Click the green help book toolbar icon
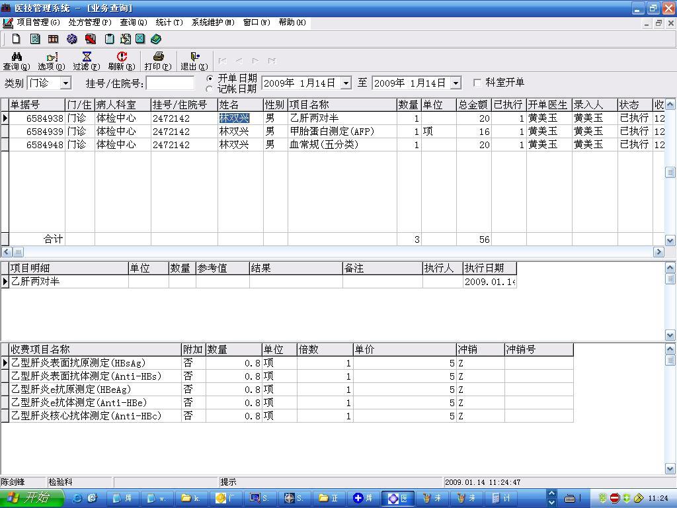Viewport: 677px width, 508px height. click(x=156, y=39)
